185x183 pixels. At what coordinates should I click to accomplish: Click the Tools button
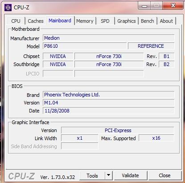click(x=92, y=176)
